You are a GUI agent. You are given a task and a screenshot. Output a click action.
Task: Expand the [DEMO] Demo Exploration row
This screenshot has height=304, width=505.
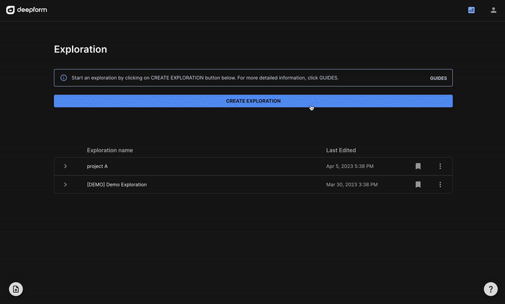tap(66, 185)
